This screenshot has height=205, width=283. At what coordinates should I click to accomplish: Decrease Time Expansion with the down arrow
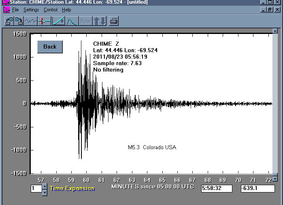click(x=45, y=192)
